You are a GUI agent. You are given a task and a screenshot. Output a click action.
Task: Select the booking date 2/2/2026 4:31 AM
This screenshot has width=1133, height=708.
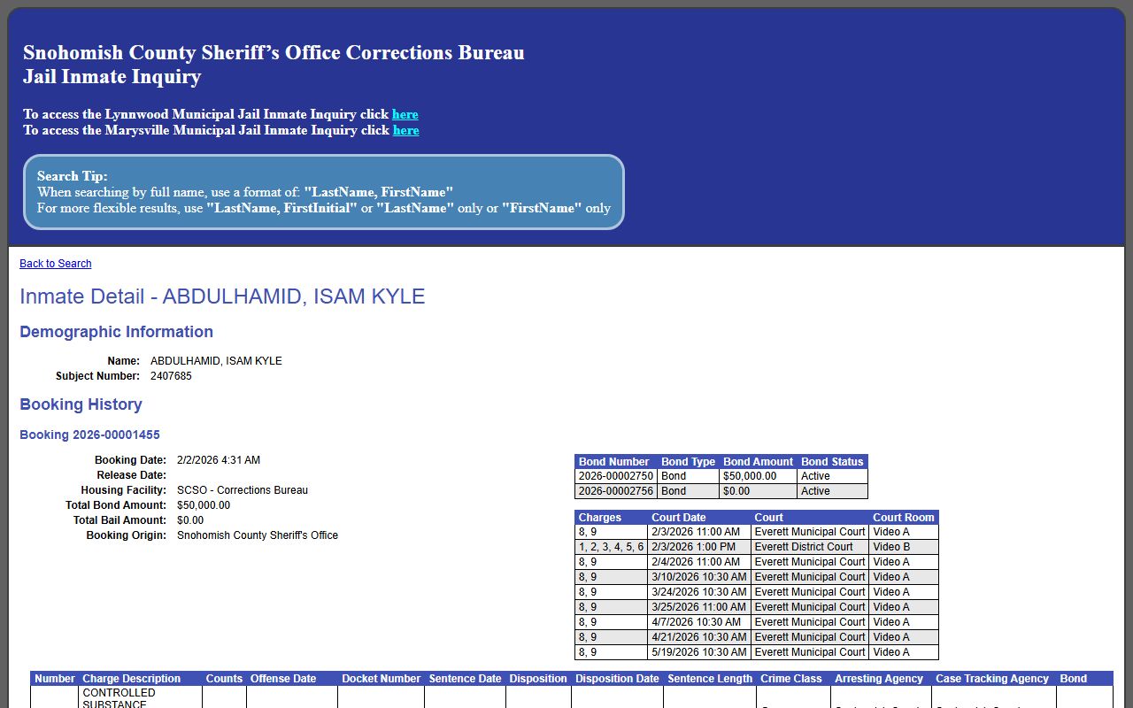coord(219,460)
